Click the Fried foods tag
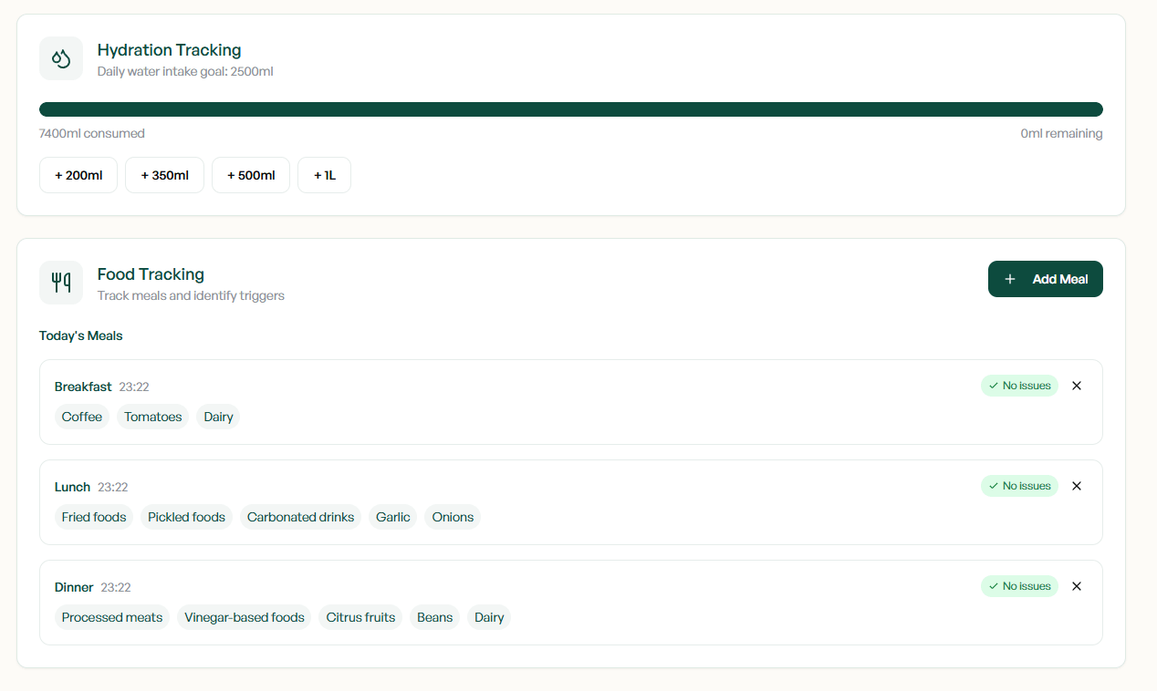Image resolution: width=1157 pixels, height=691 pixels. 94,517
